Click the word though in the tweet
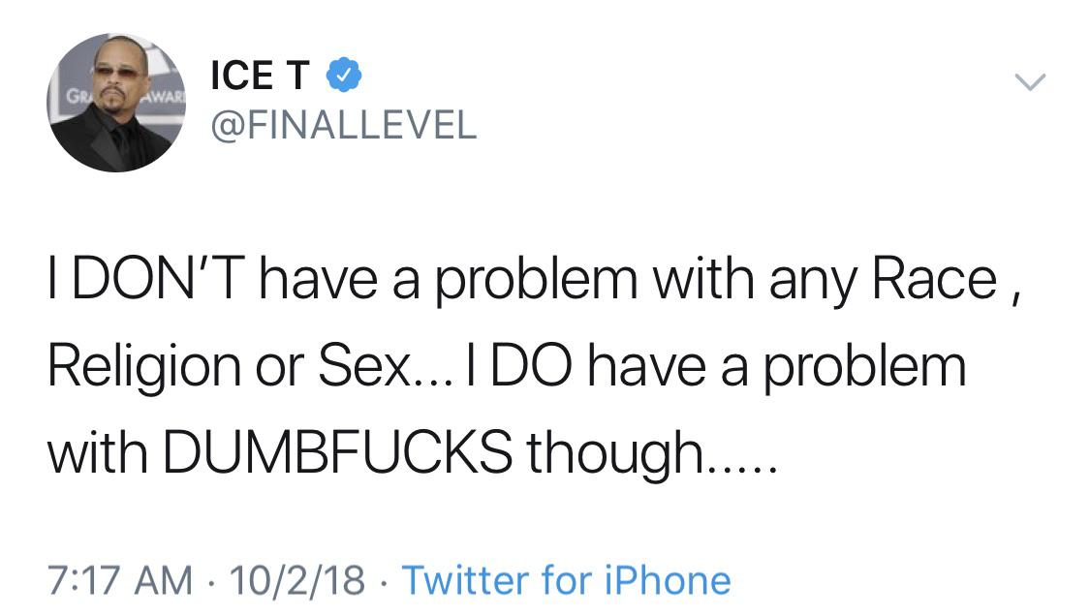 click(x=614, y=453)
